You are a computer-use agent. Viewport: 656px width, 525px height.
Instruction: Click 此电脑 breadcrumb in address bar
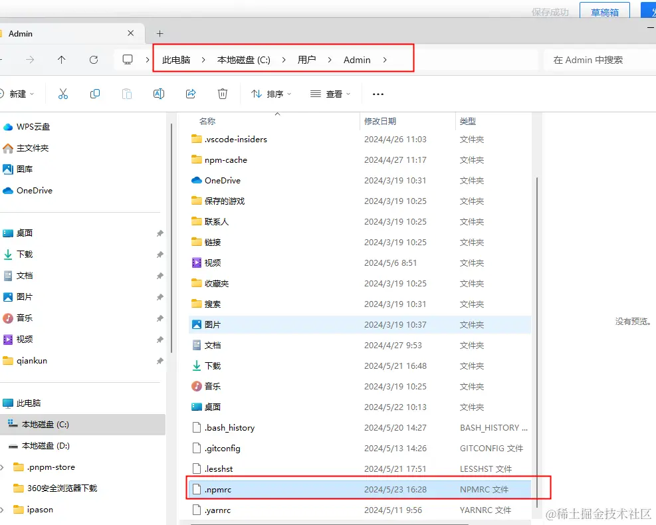click(x=176, y=60)
